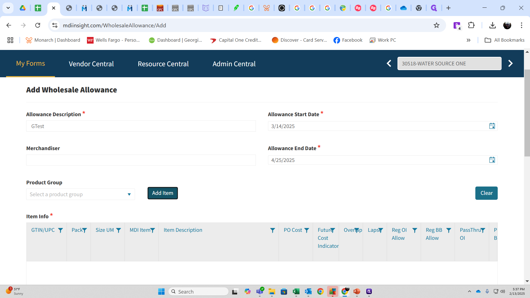Open the Allowance Start Date calendar picker
Screen dimensions: 530x298
tap(492, 126)
